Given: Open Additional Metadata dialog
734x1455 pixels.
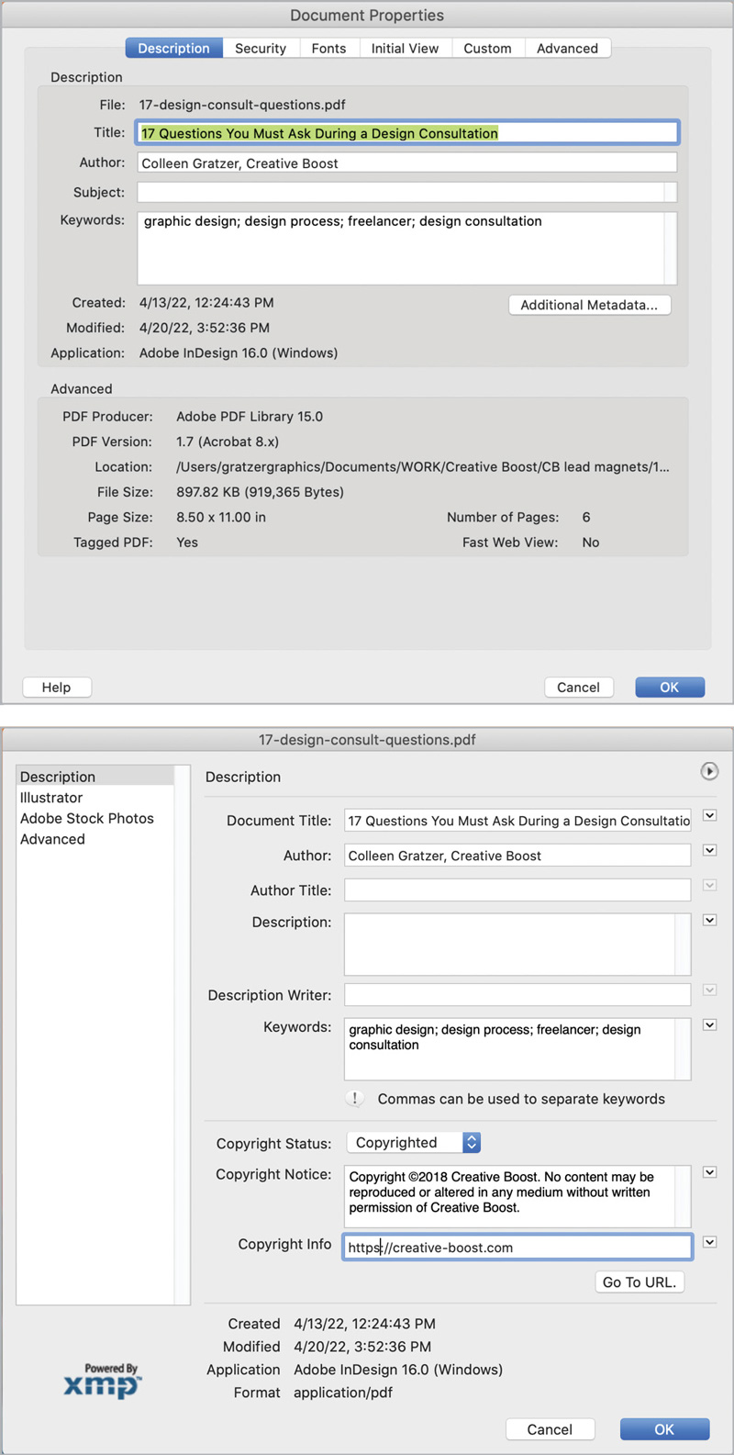Looking at the screenshot, I should [x=589, y=305].
